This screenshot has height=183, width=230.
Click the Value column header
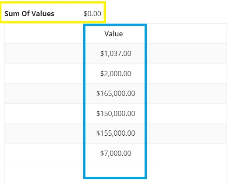113,34
